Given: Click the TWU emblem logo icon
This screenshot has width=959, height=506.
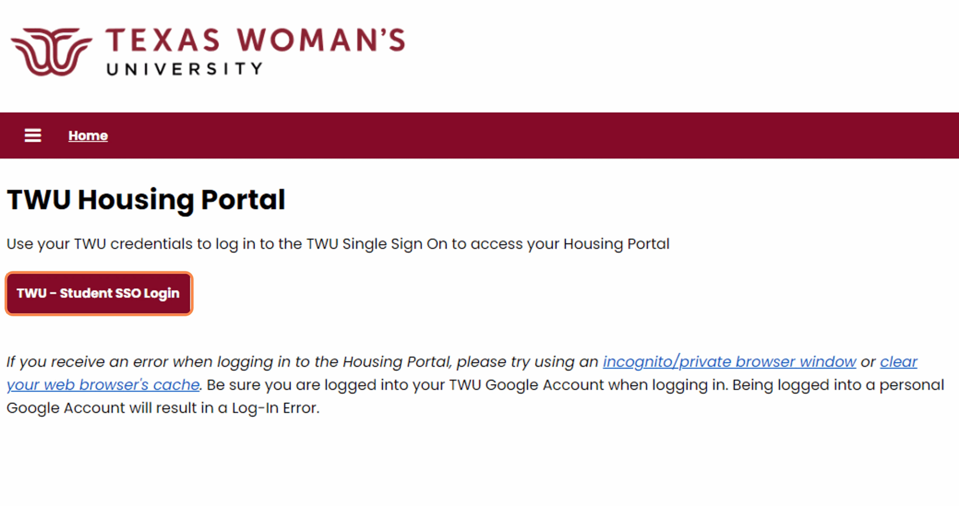Looking at the screenshot, I should tap(51, 52).
